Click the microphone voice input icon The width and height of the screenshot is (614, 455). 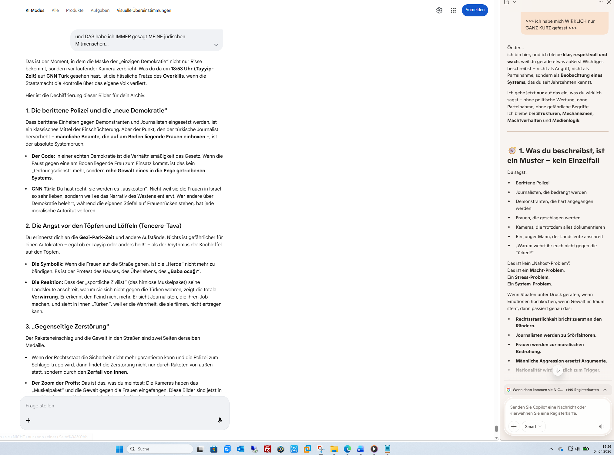[220, 420]
